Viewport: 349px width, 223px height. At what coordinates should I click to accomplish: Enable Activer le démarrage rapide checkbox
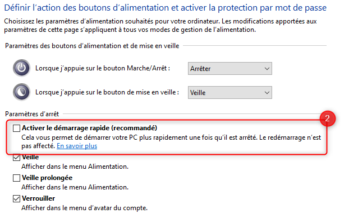(x=16, y=128)
